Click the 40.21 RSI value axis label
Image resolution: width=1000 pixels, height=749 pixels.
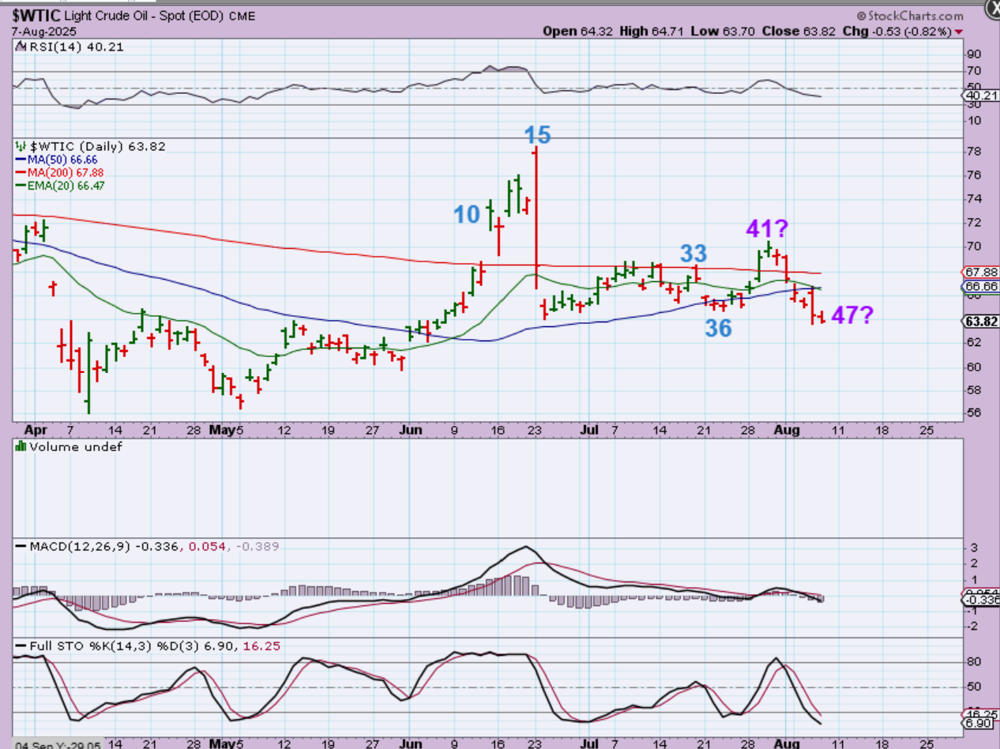[x=979, y=96]
